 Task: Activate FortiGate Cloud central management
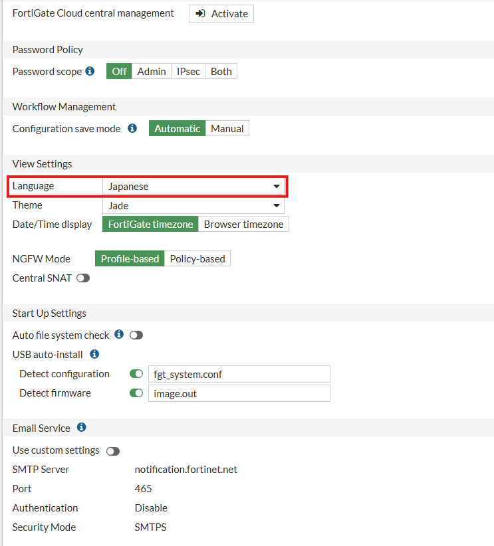pos(221,13)
